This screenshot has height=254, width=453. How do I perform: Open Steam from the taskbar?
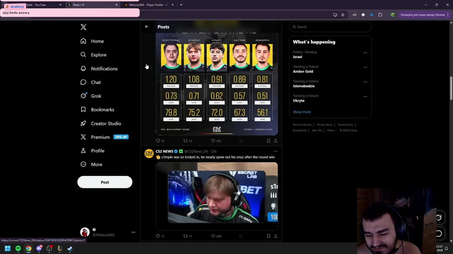(70, 248)
